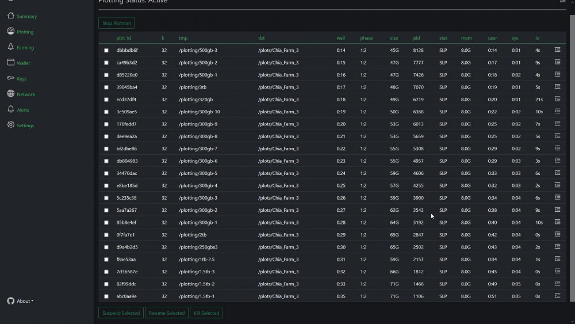Click the GitHub icon next to About
This screenshot has width=575, height=324.
pyautogui.click(x=10, y=301)
